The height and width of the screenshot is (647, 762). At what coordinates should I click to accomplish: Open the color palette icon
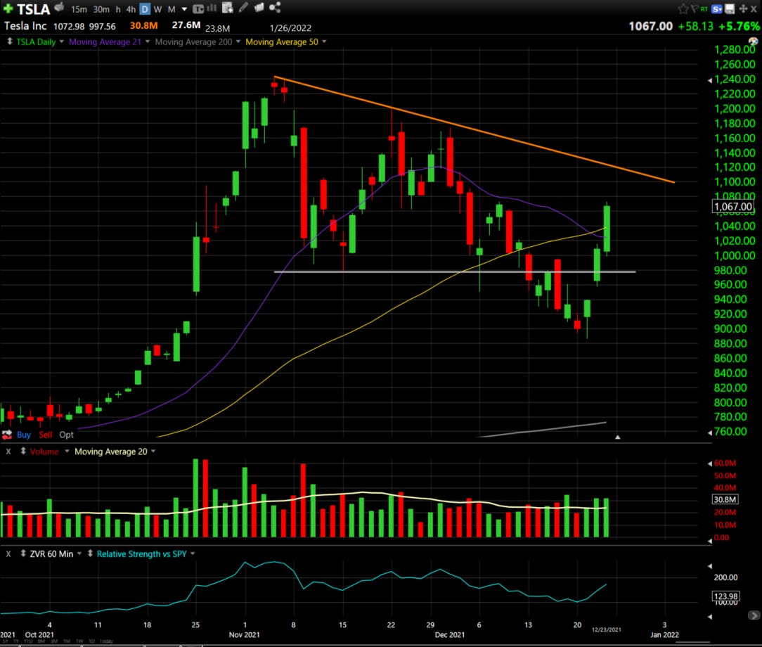coord(754,41)
